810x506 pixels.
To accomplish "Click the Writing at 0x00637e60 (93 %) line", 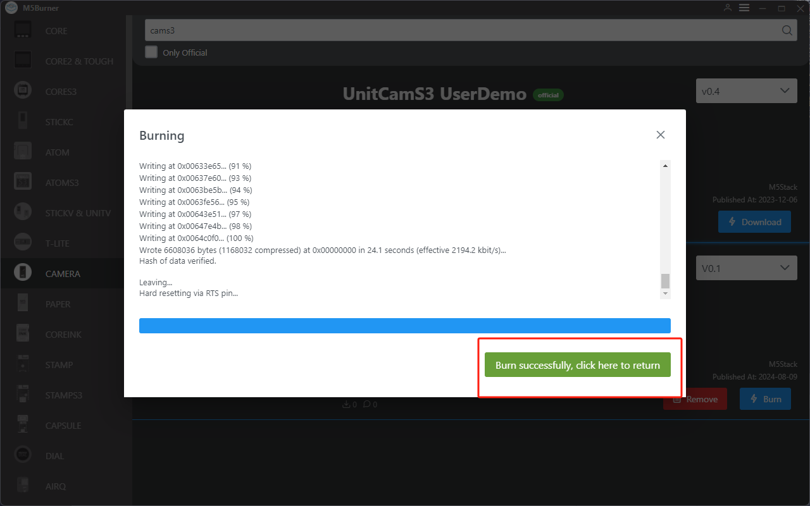I will click(196, 178).
